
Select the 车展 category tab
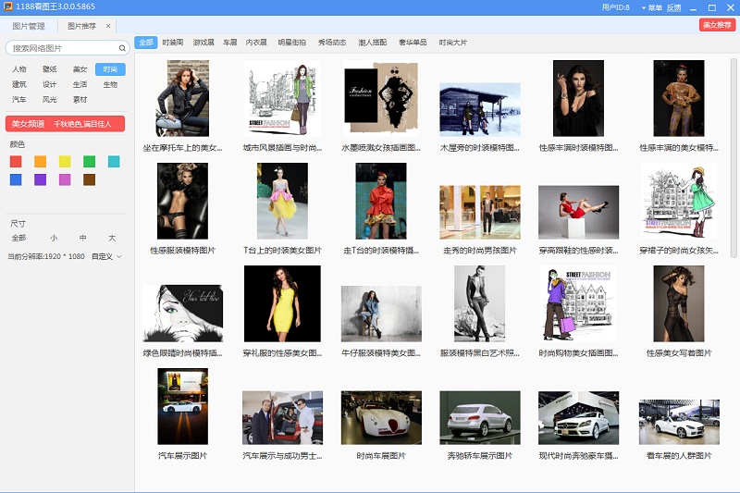[228, 43]
